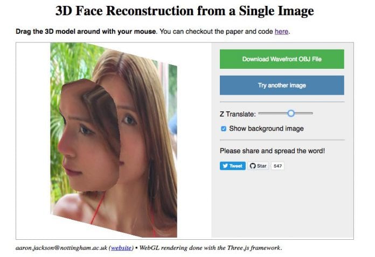Screen dimensions: 375x257
Task: Click the 'Z Translate:' label
Action: pos(238,114)
